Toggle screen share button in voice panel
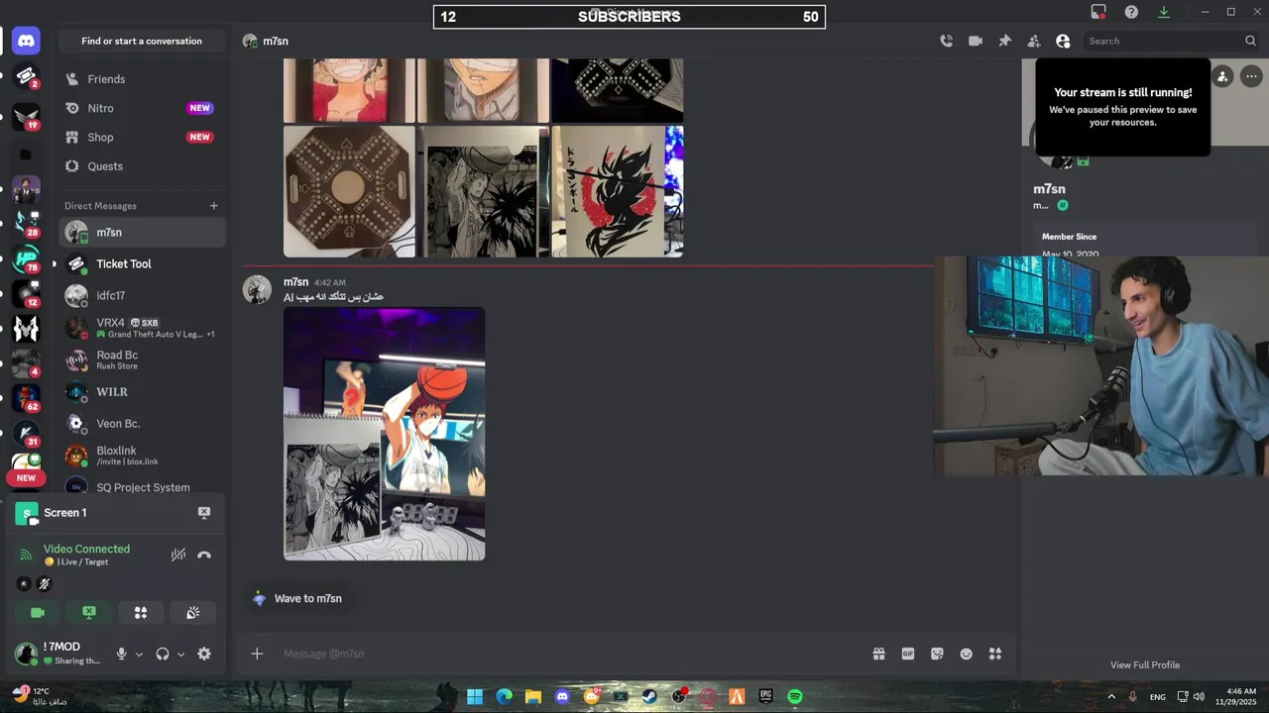Viewport: 1269px width, 713px height. (x=89, y=613)
